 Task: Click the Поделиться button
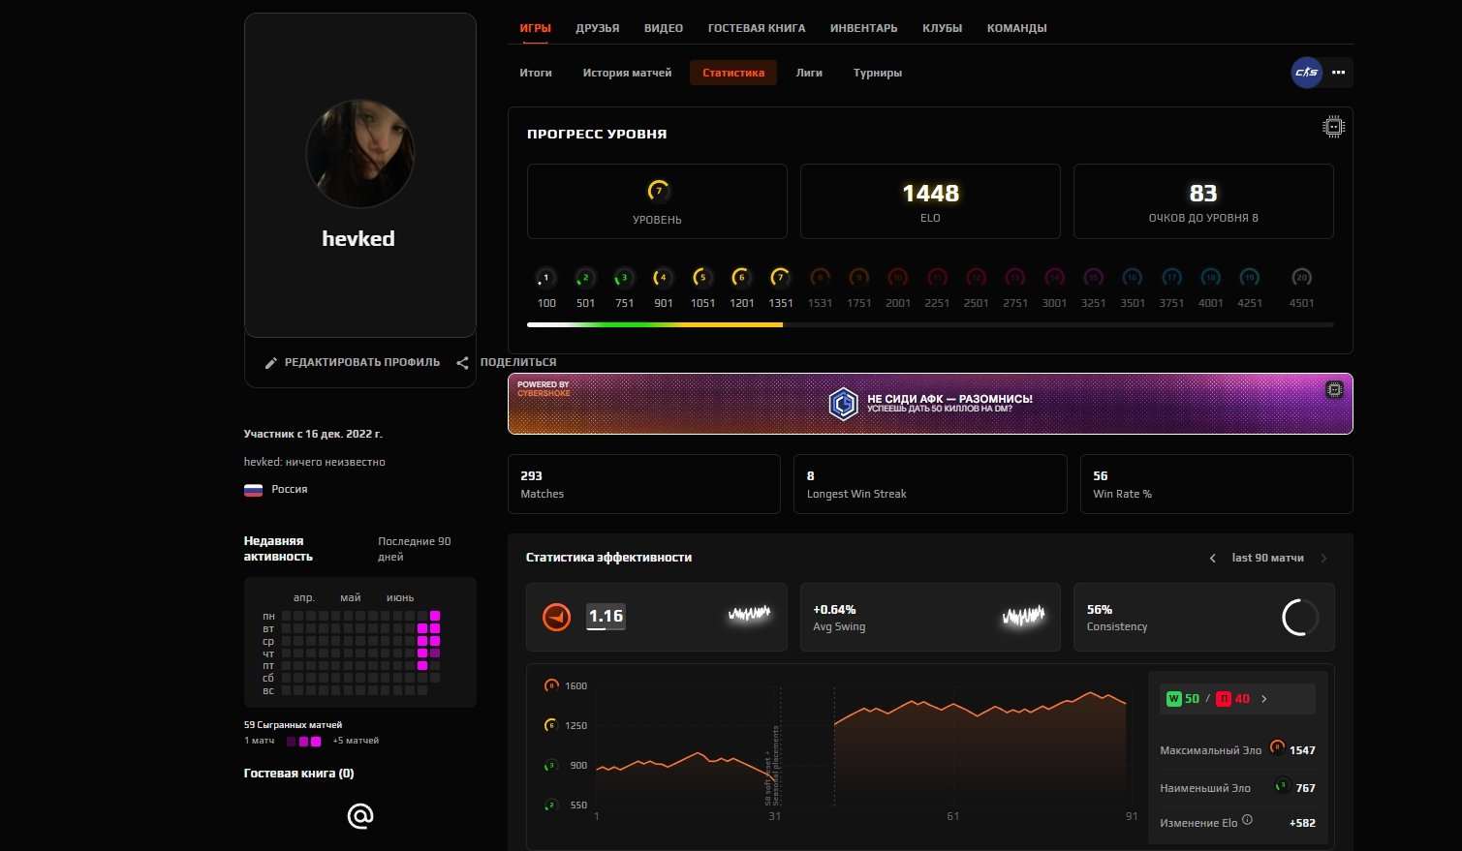point(507,363)
